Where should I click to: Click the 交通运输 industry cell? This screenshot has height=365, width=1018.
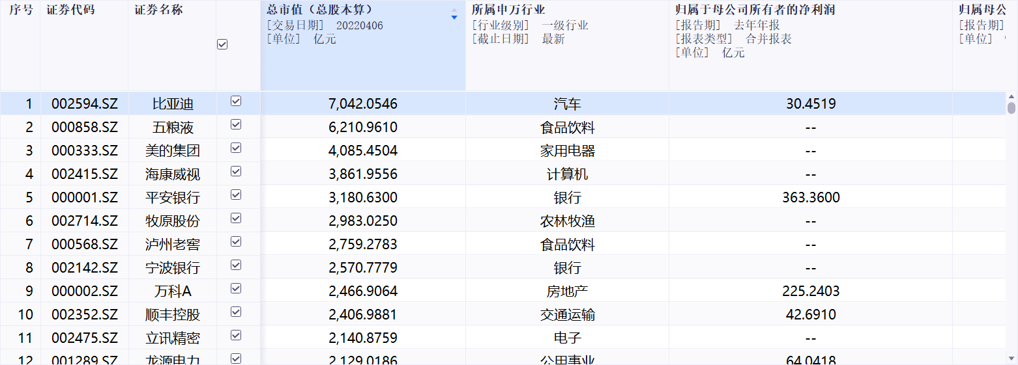(567, 315)
